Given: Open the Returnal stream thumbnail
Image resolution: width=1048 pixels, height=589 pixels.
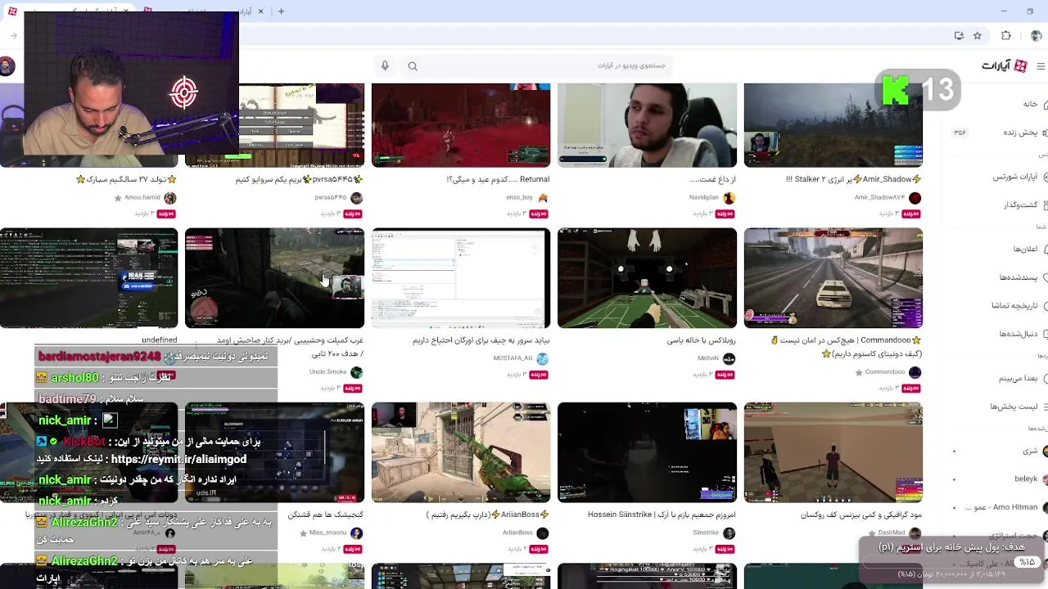Looking at the screenshot, I should coord(461,124).
